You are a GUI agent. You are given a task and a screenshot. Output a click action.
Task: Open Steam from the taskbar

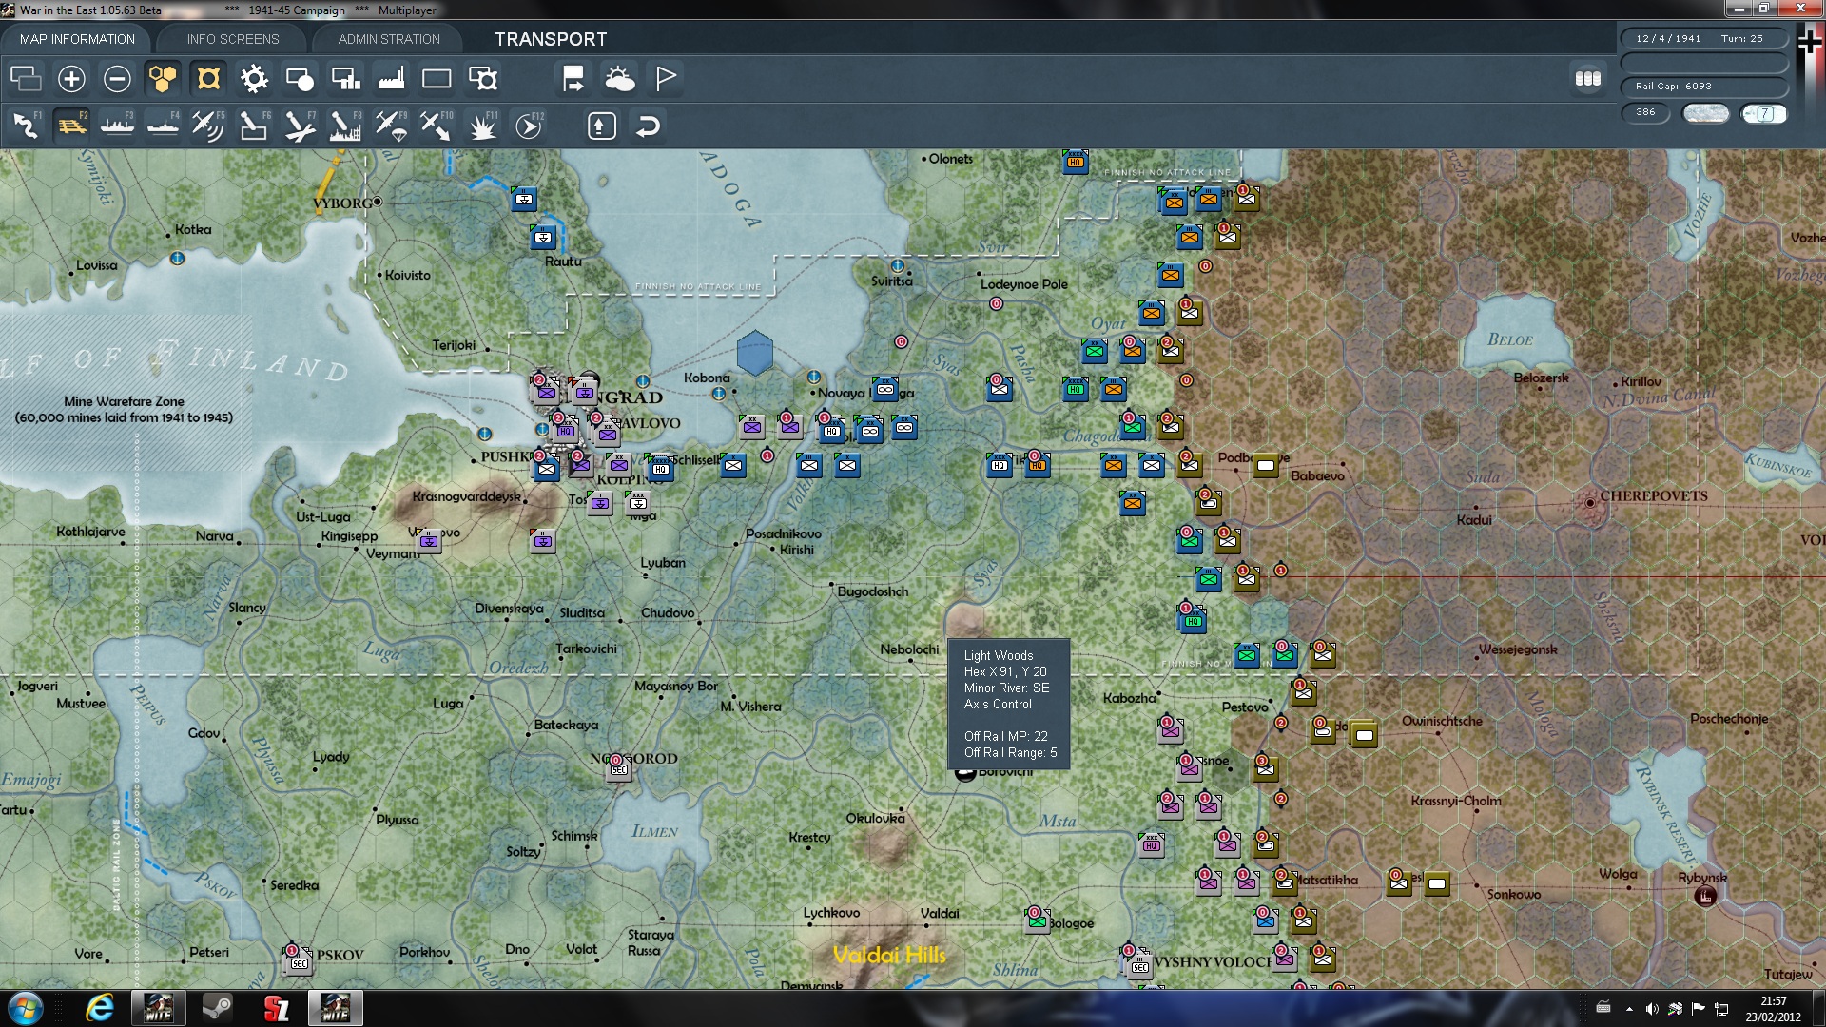pos(217,1008)
